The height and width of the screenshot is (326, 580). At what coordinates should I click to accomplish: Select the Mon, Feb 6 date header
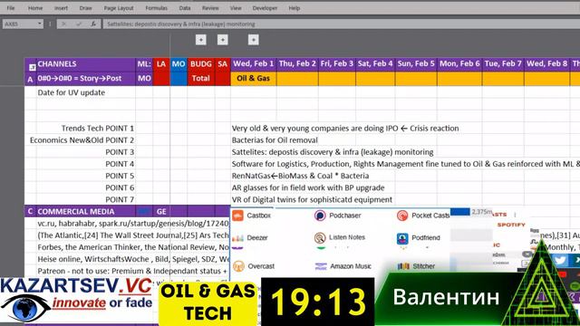click(x=459, y=63)
